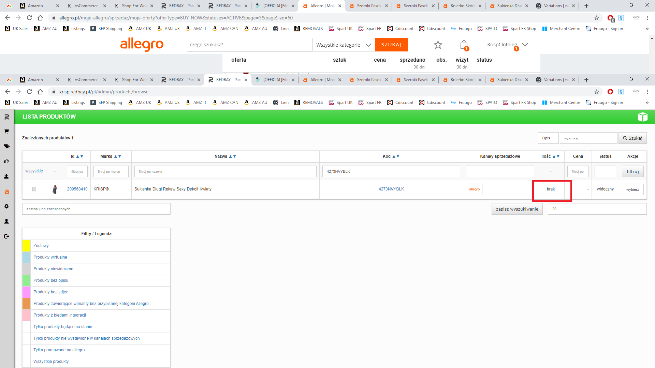Image resolution: width=655 pixels, height=368 pixels.
Task: Open the Opis search-field dropdown
Action: 548,138
